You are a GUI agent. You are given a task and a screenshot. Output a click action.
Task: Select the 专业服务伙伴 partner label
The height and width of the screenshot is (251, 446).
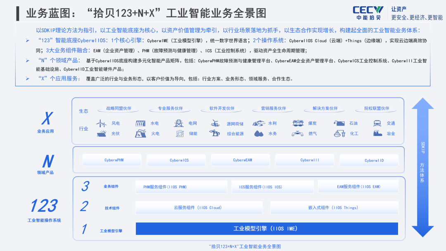[170, 109]
